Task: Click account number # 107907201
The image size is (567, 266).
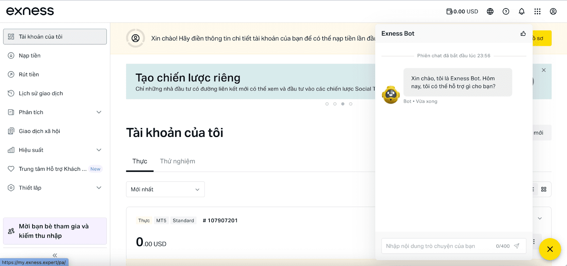Action: [220, 220]
